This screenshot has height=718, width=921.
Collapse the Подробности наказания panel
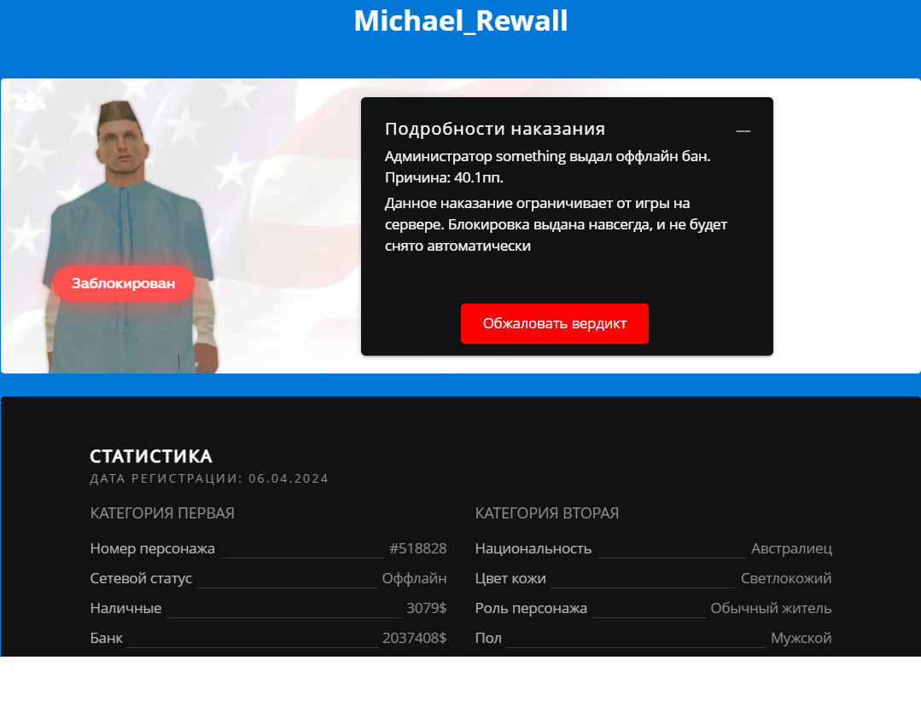pyautogui.click(x=743, y=130)
